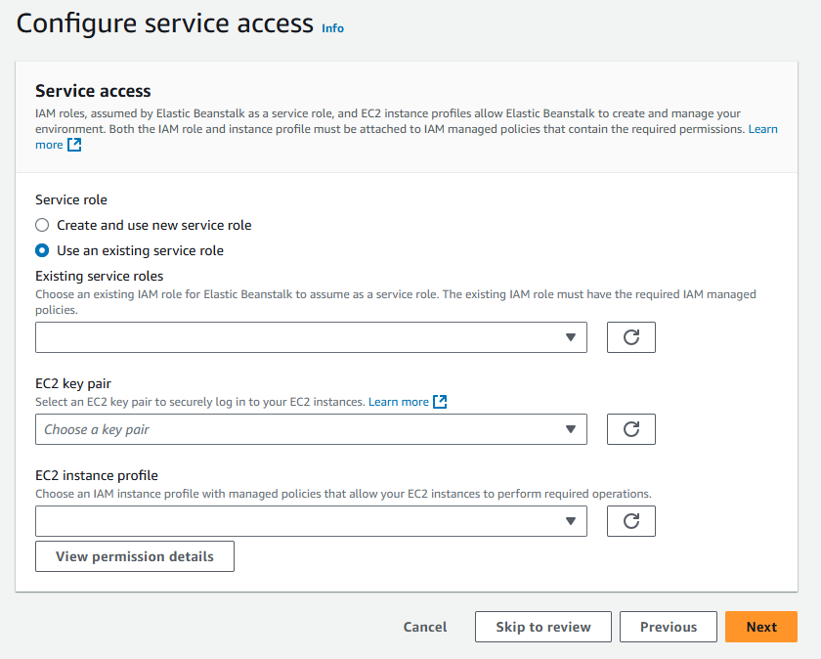Refresh the EC2 instance profile list
This screenshot has height=659, width=821.
pyautogui.click(x=630, y=521)
